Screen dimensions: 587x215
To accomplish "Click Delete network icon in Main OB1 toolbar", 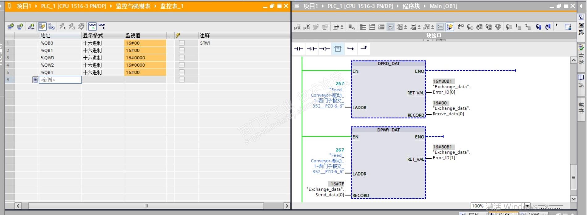I will point(306,27).
